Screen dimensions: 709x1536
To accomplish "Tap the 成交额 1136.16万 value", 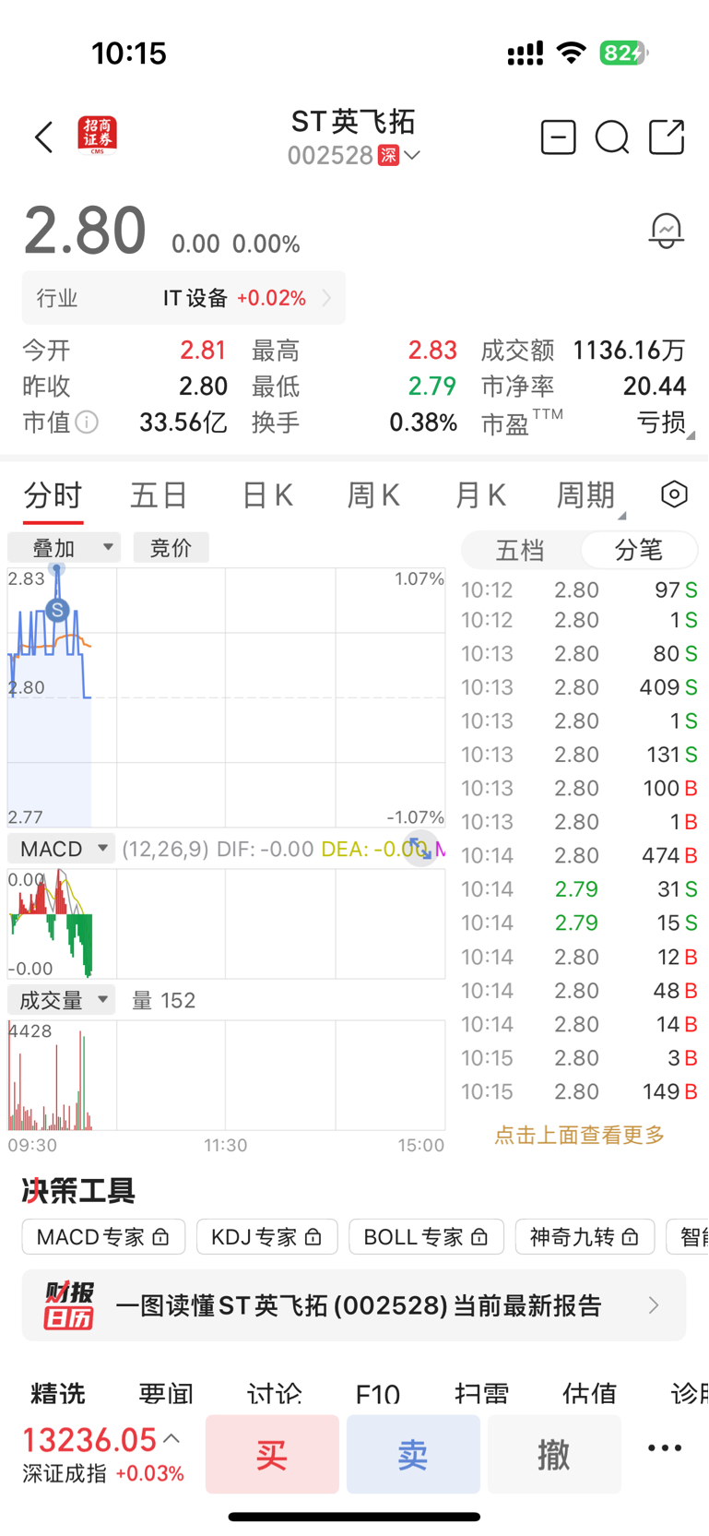I will (x=629, y=351).
